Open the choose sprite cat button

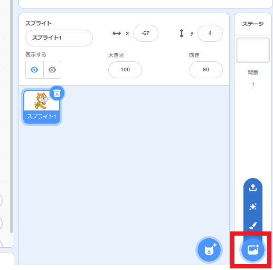[209, 250]
